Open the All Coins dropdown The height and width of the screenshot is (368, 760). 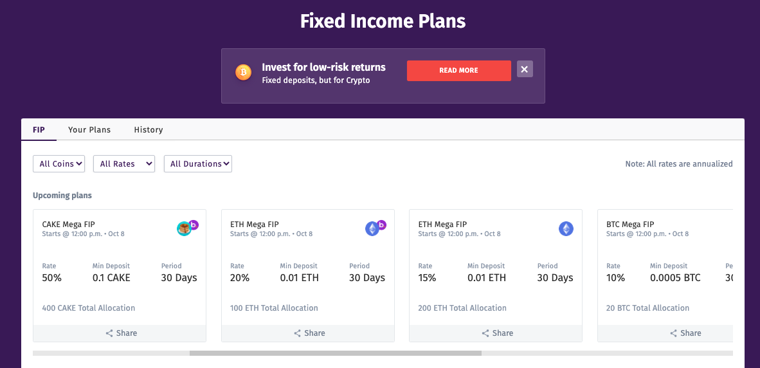click(59, 164)
